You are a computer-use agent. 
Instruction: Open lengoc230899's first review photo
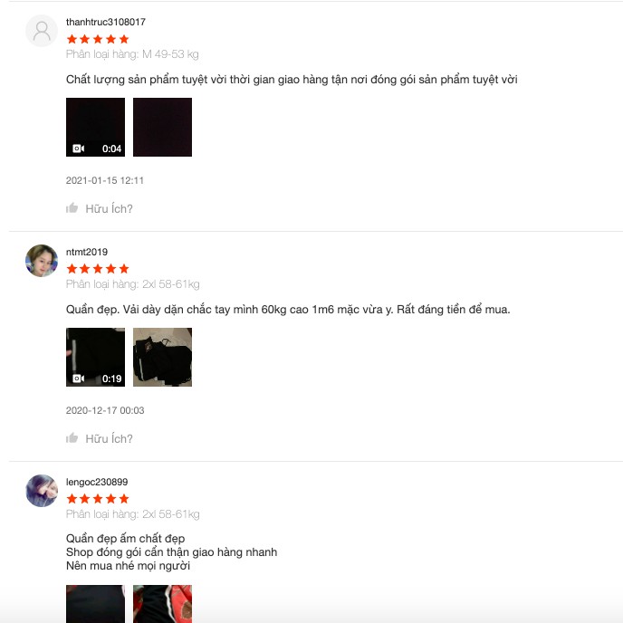[95, 604]
